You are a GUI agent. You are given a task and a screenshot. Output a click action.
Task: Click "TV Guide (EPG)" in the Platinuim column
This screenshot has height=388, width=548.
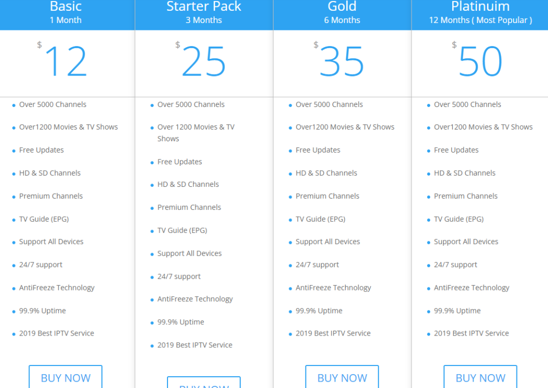pyautogui.click(x=459, y=219)
